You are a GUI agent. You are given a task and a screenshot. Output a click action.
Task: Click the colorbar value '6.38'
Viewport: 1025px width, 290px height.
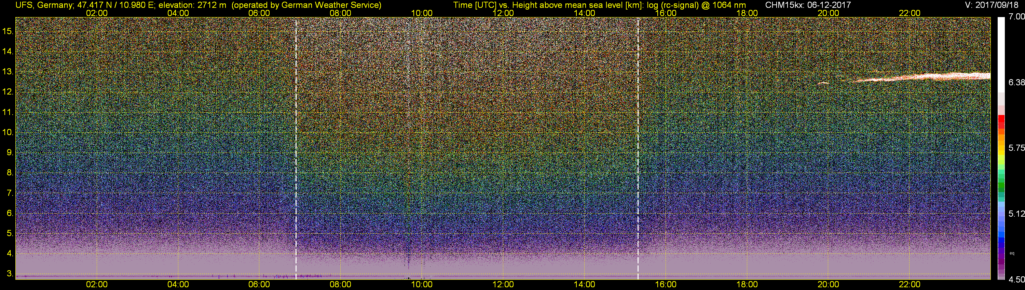tap(1016, 83)
